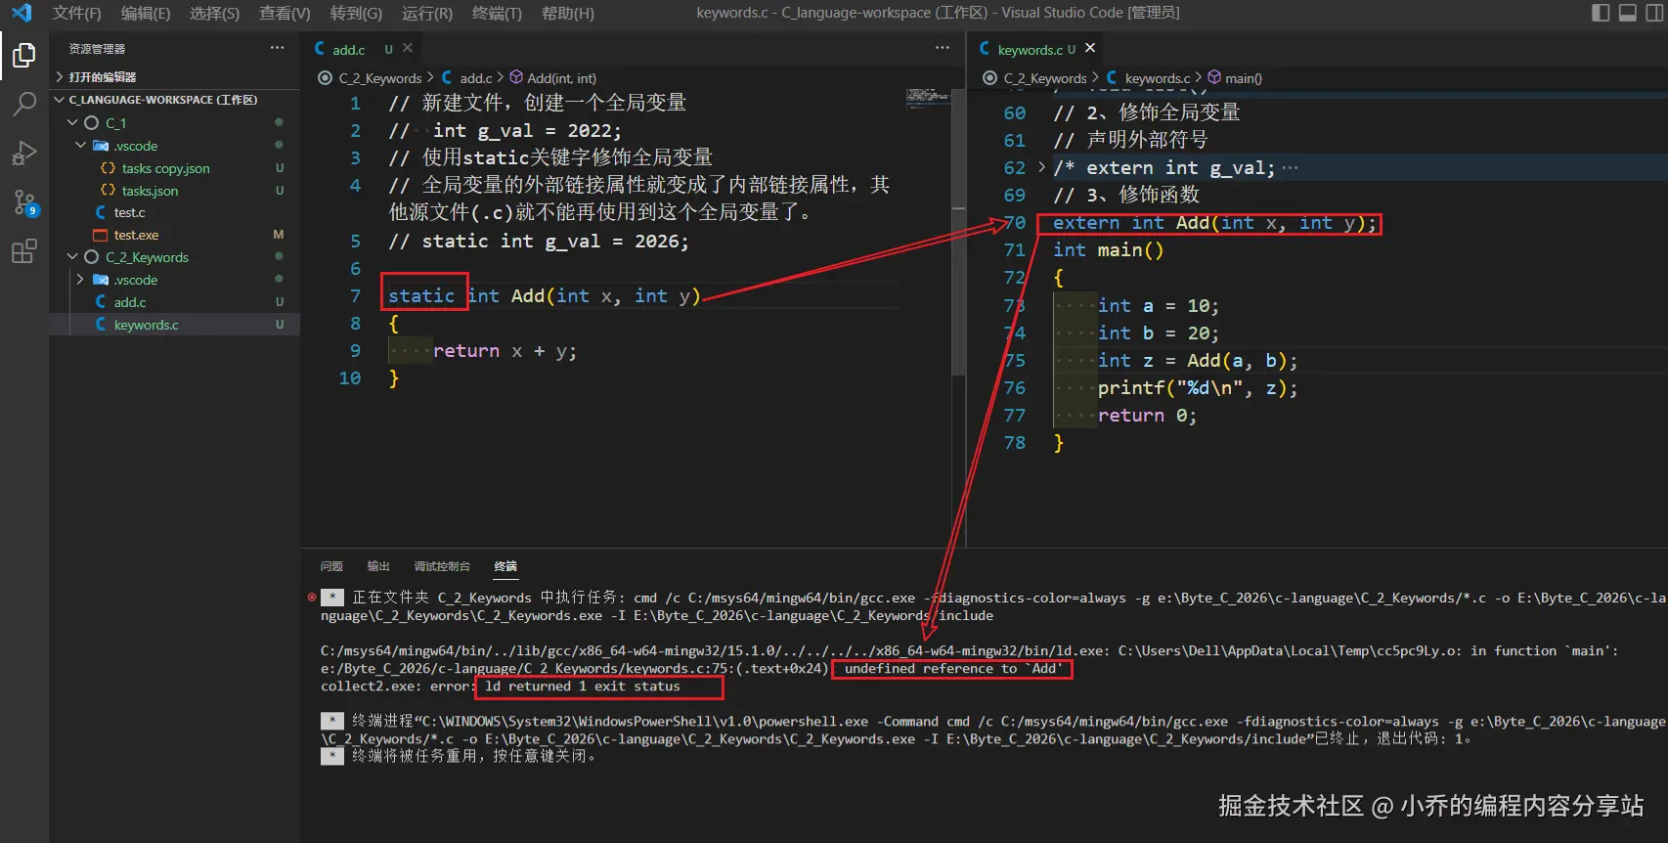Open the 转到(G) menu
1668x843 pixels.
coord(356,13)
